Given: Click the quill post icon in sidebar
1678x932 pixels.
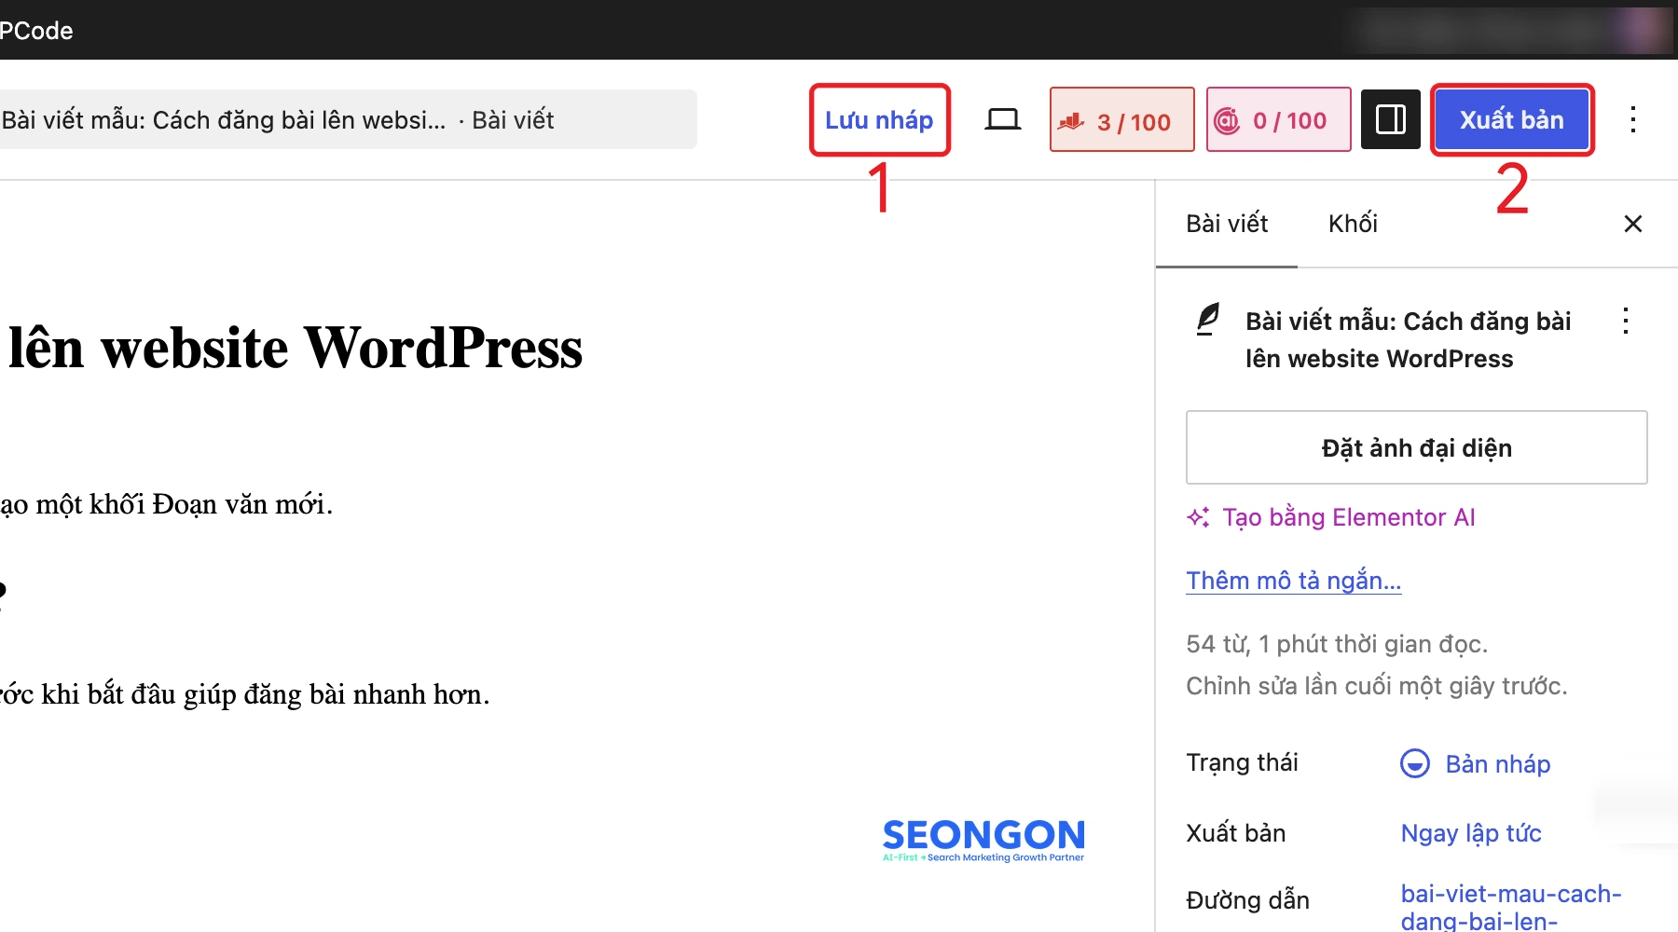Looking at the screenshot, I should (1208, 320).
